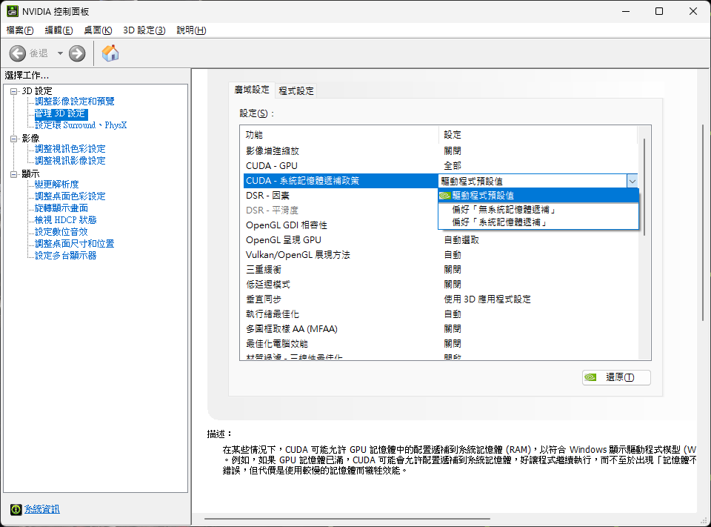This screenshot has width=711, height=527.
Task: Click the 設定 column header
Action: [538, 135]
